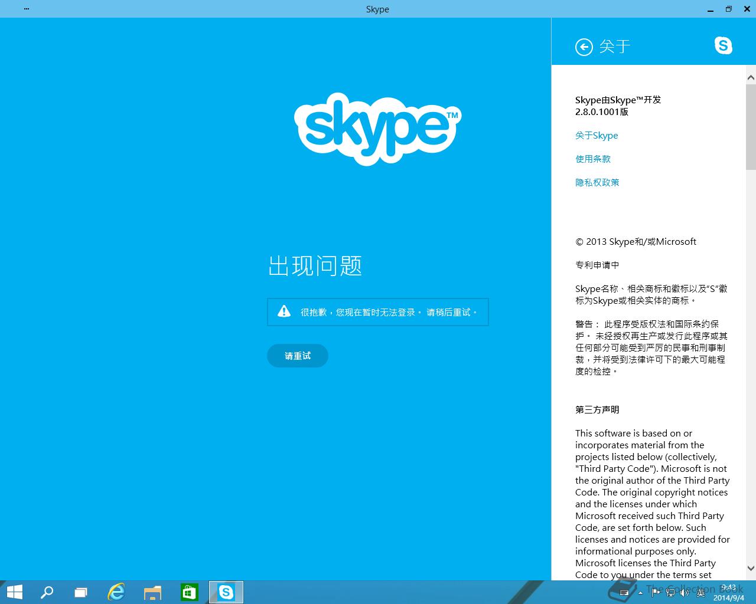Image resolution: width=756 pixels, height=604 pixels.
Task: Open the 隐私权政策 privacy policy link
Action: [x=597, y=183]
